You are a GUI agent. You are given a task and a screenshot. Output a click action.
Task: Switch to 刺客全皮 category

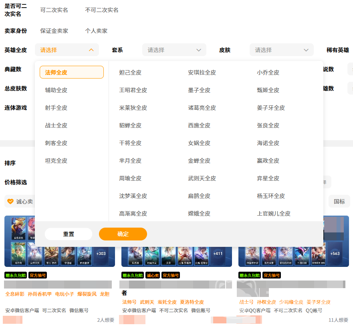(56, 143)
